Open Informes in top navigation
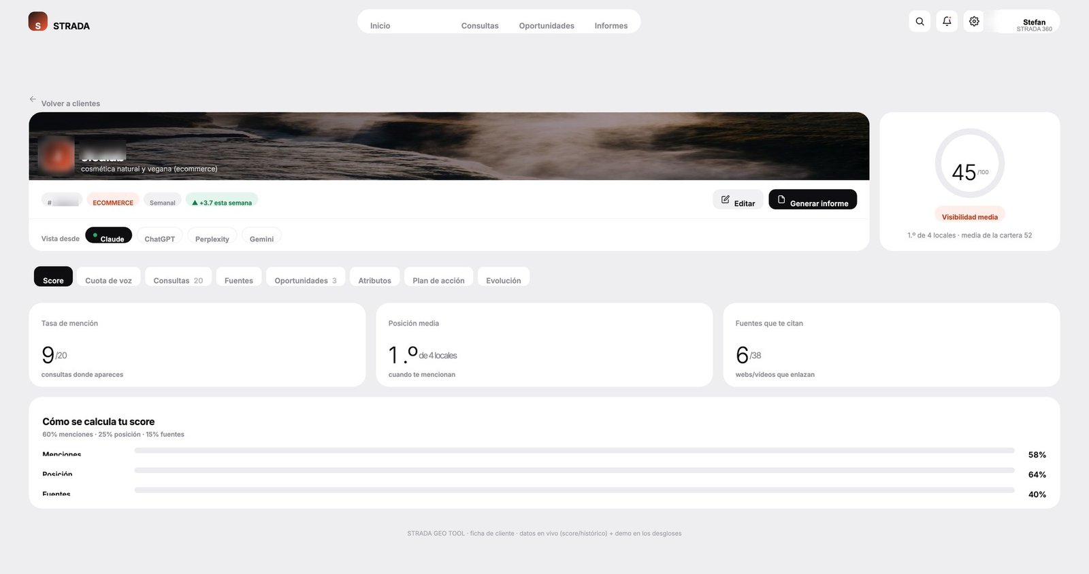The image size is (1089, 574). 611,26
